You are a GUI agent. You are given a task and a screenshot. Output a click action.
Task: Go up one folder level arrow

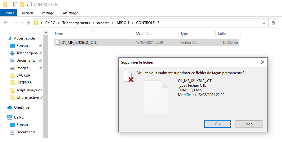(29, 23)
